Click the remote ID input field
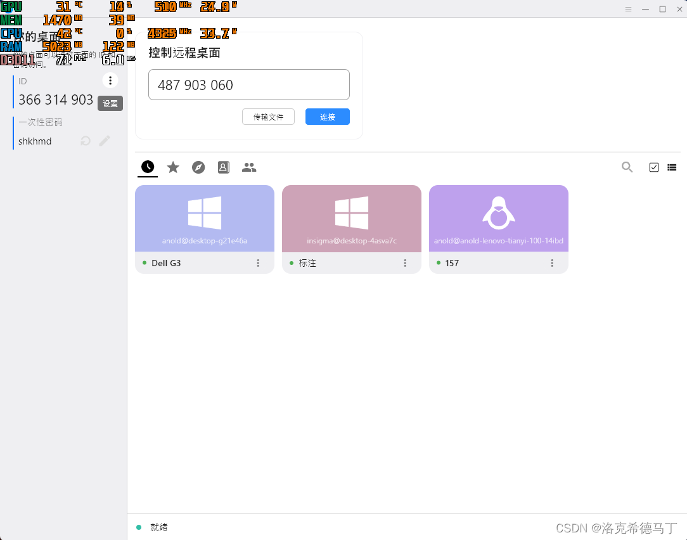 tap(249, 84)
